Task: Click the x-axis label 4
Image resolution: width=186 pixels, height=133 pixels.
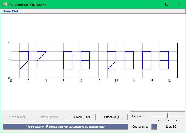Action: [46, 81]
